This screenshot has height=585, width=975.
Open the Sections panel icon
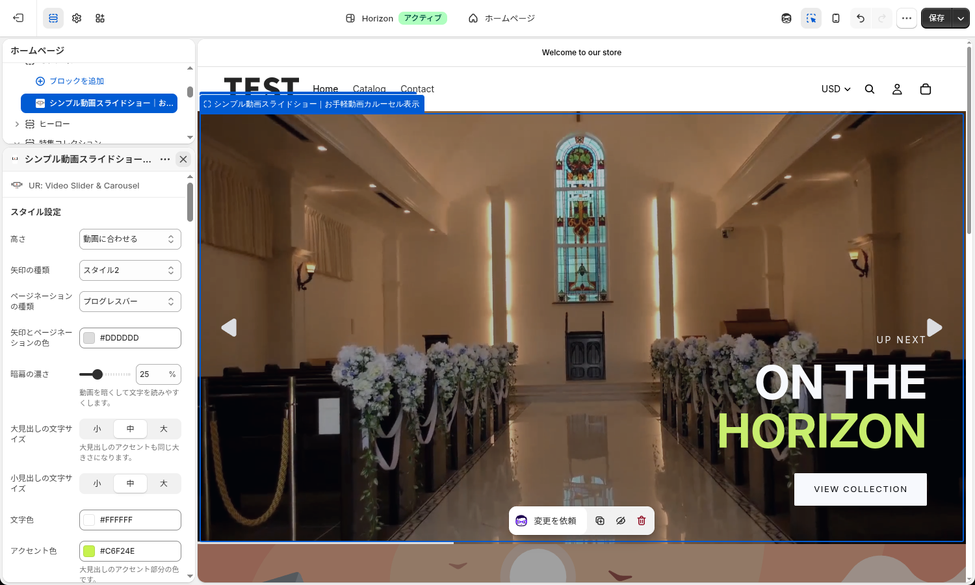53,18
